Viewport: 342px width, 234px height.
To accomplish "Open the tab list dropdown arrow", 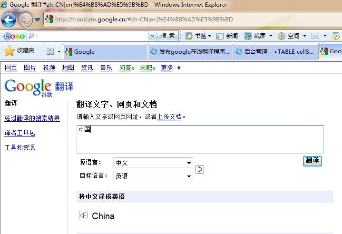I will (x=59, y=52).
